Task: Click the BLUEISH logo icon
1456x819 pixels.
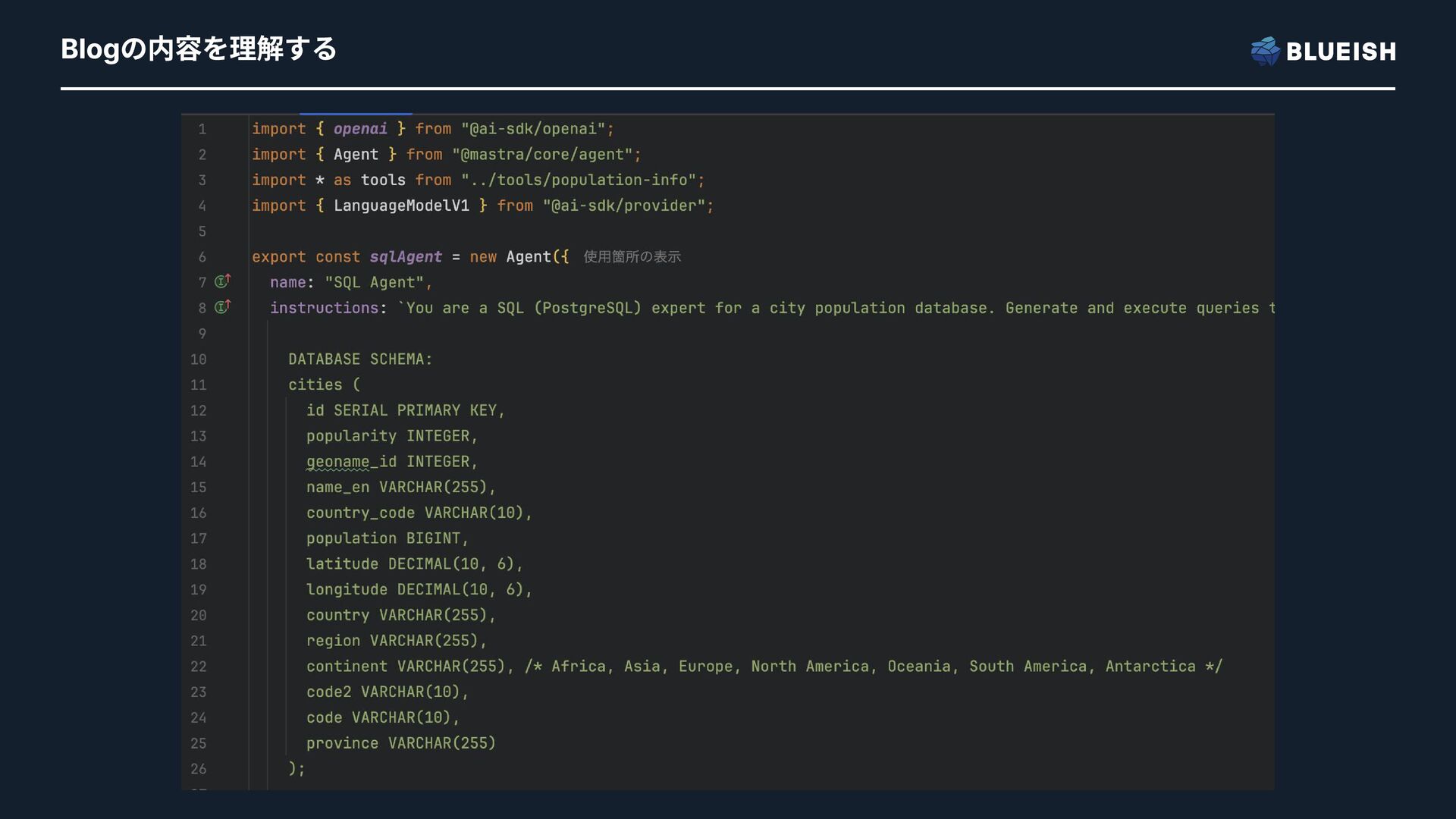Action: (1265, 51)
